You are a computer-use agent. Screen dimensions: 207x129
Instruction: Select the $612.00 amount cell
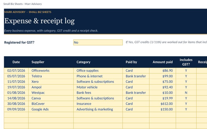163,104
